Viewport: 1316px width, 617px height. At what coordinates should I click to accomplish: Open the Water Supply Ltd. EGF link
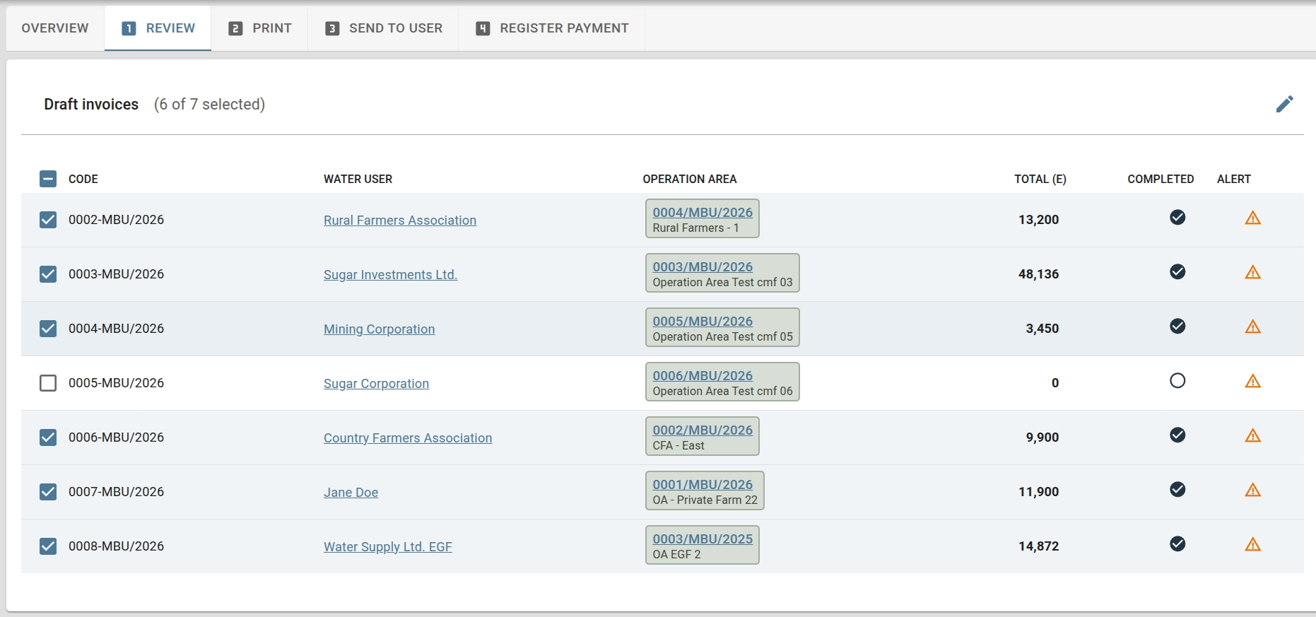[387, 547]
